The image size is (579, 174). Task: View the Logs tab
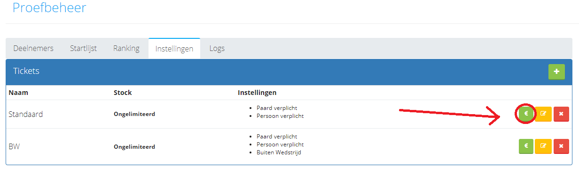pos(217,49)
